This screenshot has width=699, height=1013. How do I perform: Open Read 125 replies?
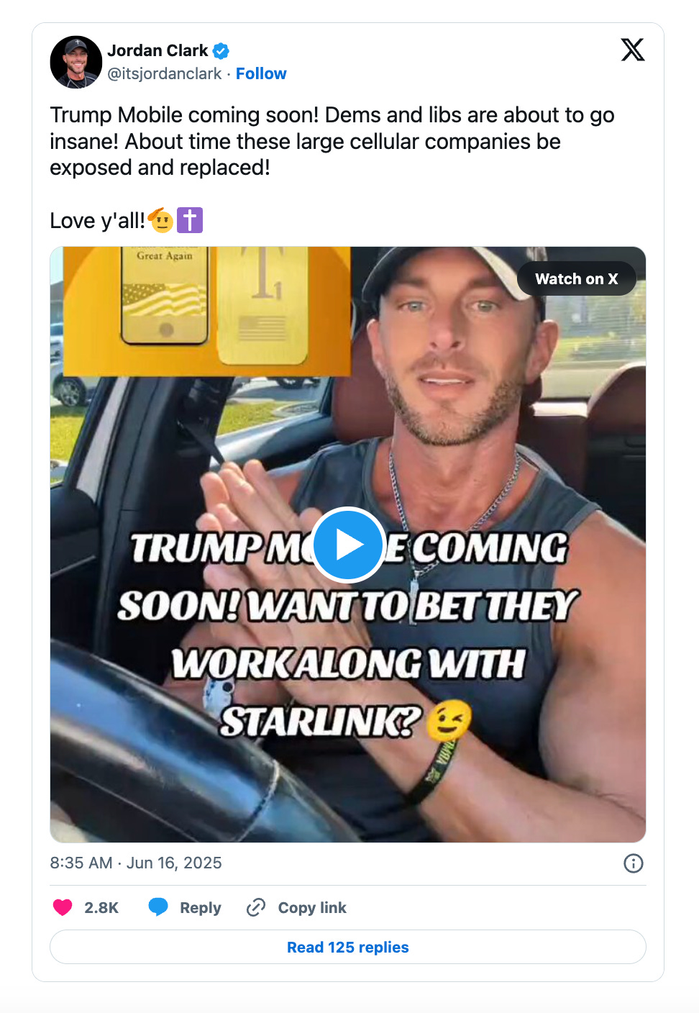[348, 947]
